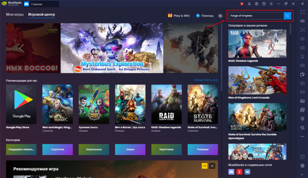Screen dimensions: 308x178
Task: Select the Экшен category
Action: pos(130,150)
